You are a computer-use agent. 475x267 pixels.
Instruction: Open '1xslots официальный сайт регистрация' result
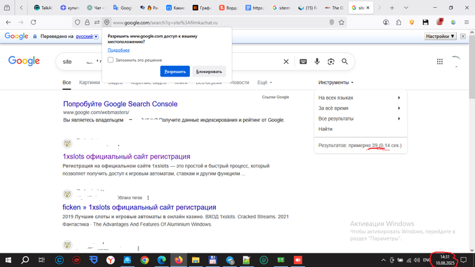tap(126, 157)
